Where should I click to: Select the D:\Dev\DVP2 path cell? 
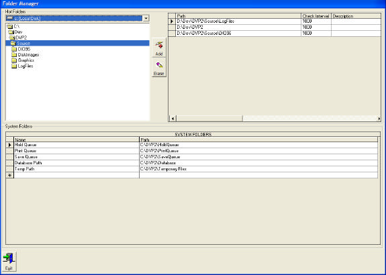click(238, 27)
